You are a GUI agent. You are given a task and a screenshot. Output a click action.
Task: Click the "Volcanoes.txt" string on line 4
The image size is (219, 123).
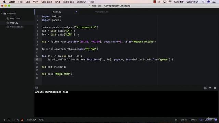(x=86, y=27)
